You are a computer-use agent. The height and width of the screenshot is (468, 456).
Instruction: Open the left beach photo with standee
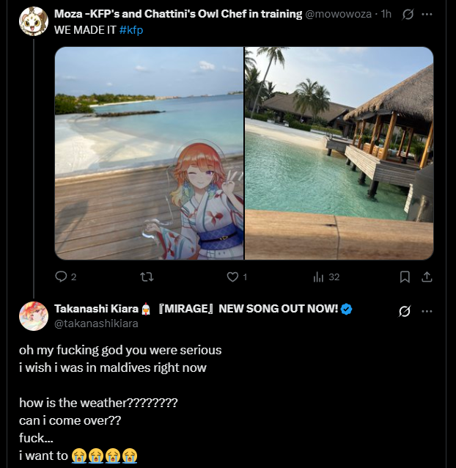point(149,153)
